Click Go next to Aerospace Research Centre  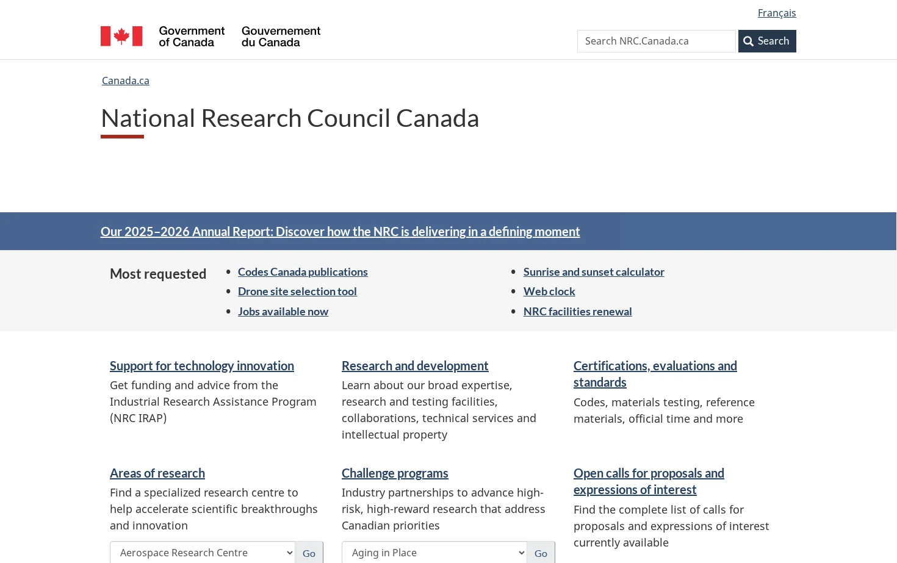309,553
